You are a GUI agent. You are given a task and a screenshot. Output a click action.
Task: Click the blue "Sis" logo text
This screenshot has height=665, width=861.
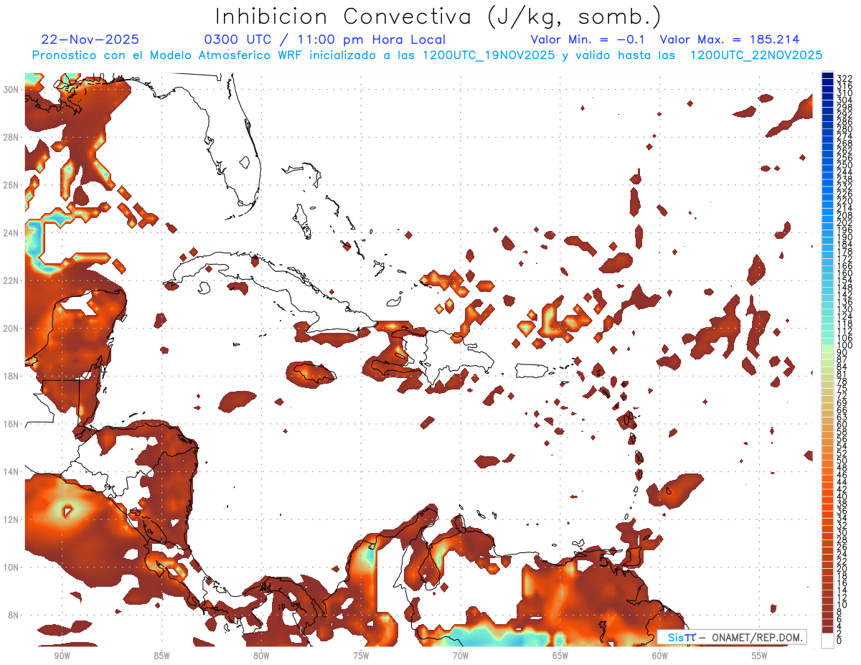[677, 637]
